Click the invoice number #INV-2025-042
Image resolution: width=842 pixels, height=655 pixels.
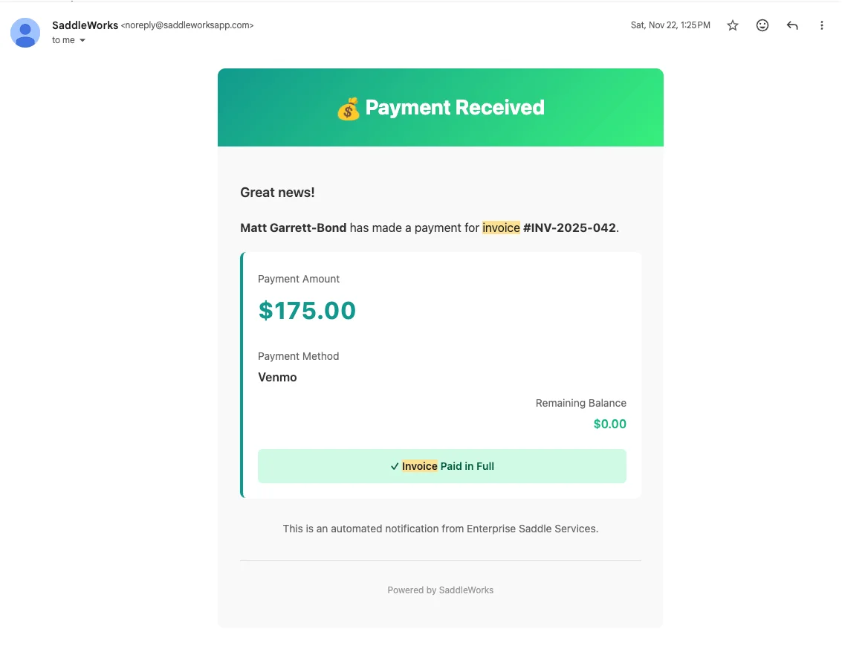click(571, 228)
